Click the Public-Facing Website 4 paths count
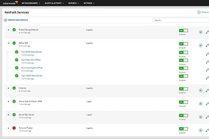This screenshot has height=139, width=209. point(89,30)
